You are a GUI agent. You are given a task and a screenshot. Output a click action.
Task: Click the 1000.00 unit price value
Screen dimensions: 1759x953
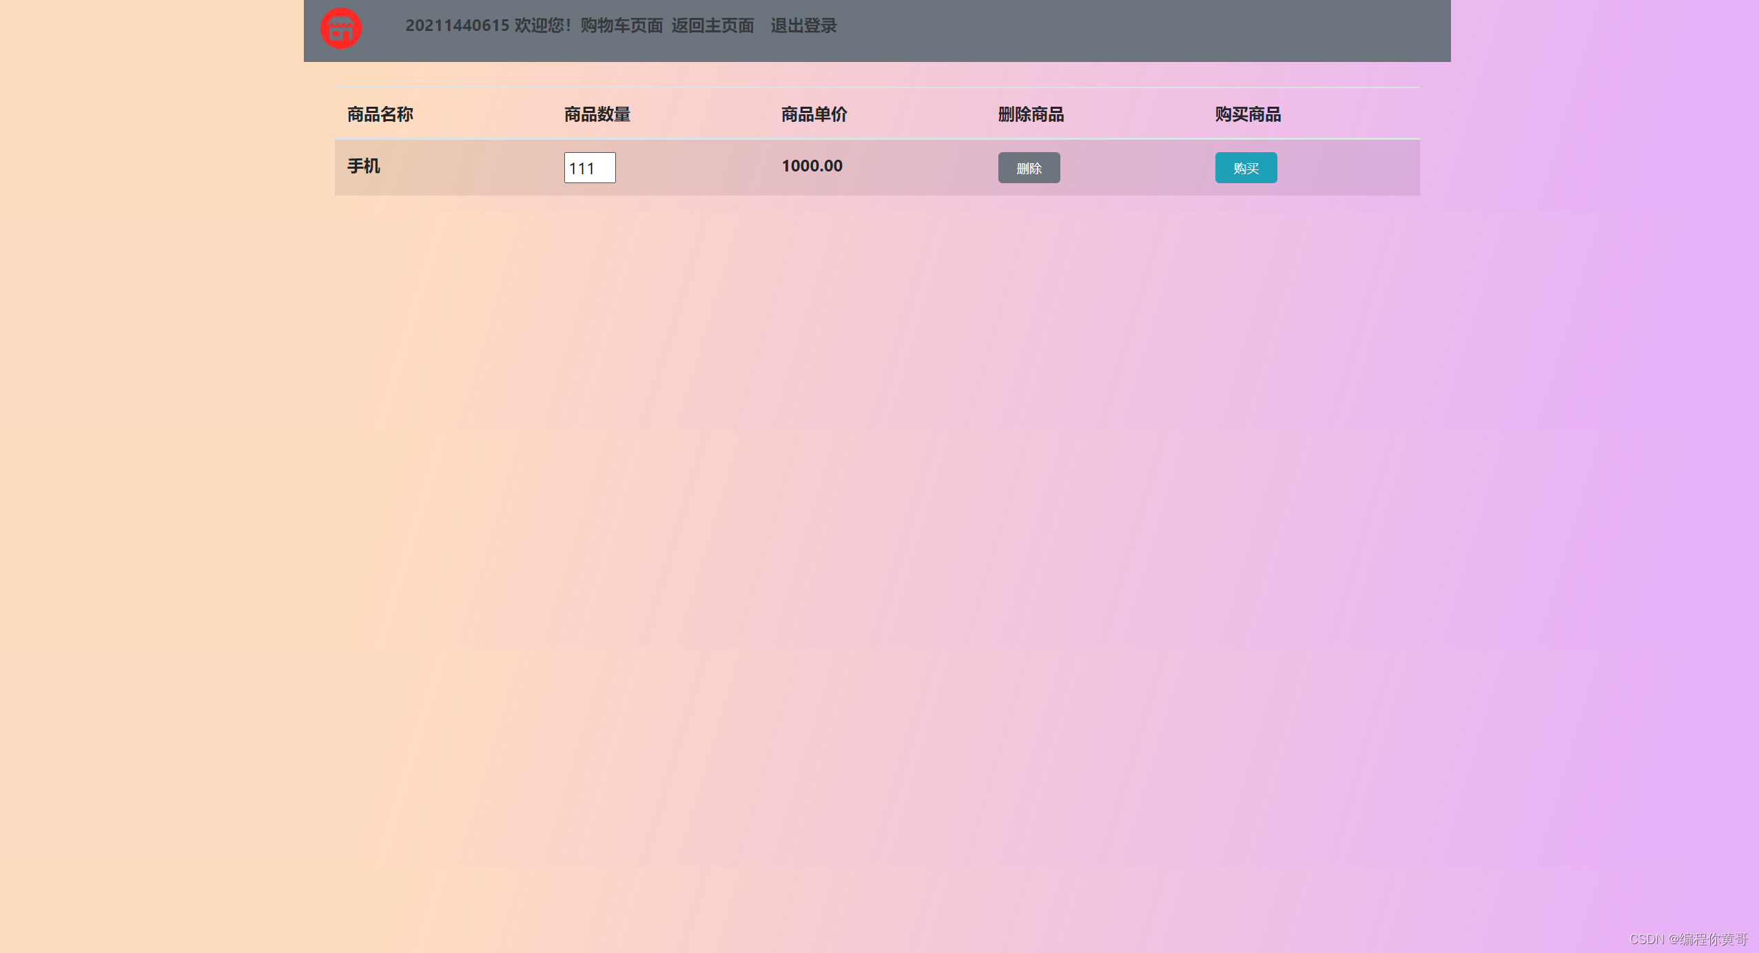[812, 166]
